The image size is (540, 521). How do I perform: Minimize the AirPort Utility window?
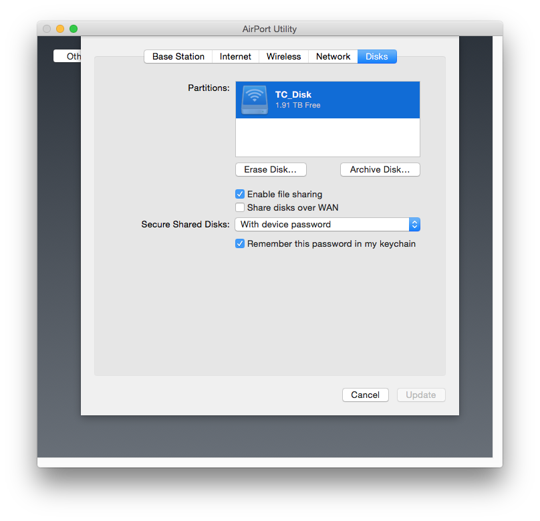click(60, 29)
